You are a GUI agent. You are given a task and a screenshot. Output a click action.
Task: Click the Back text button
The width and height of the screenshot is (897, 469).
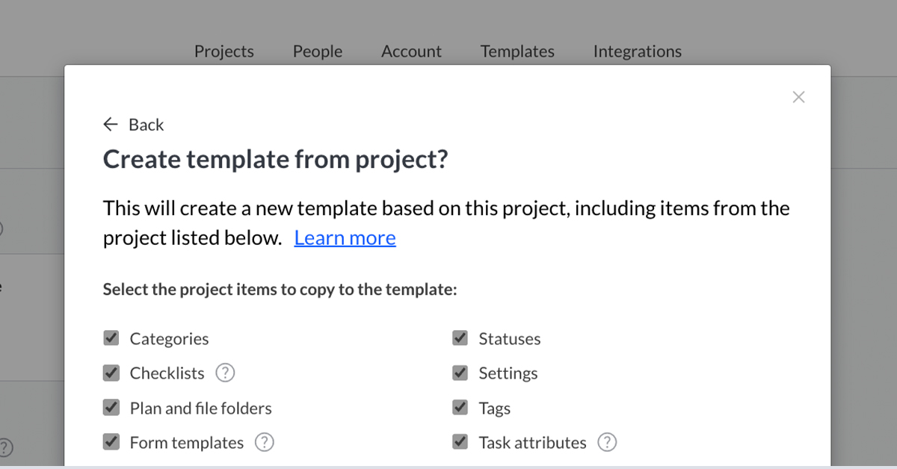146,125
